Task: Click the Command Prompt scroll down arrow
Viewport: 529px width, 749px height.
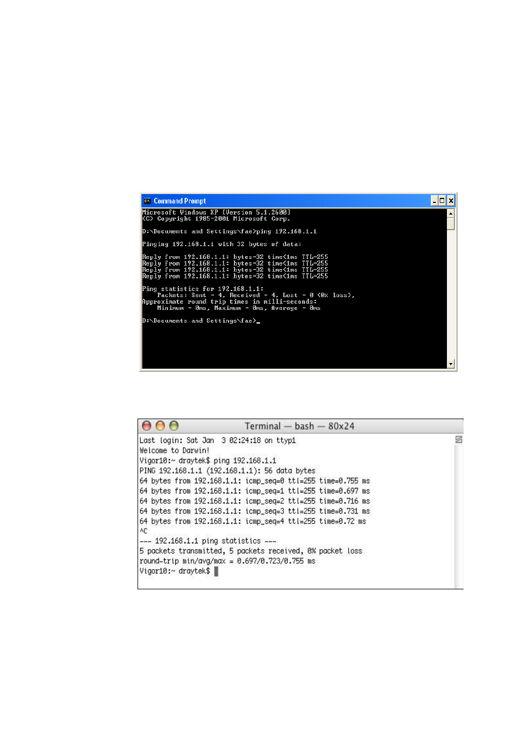Action: pyautogui.click(x=451, y=364)
